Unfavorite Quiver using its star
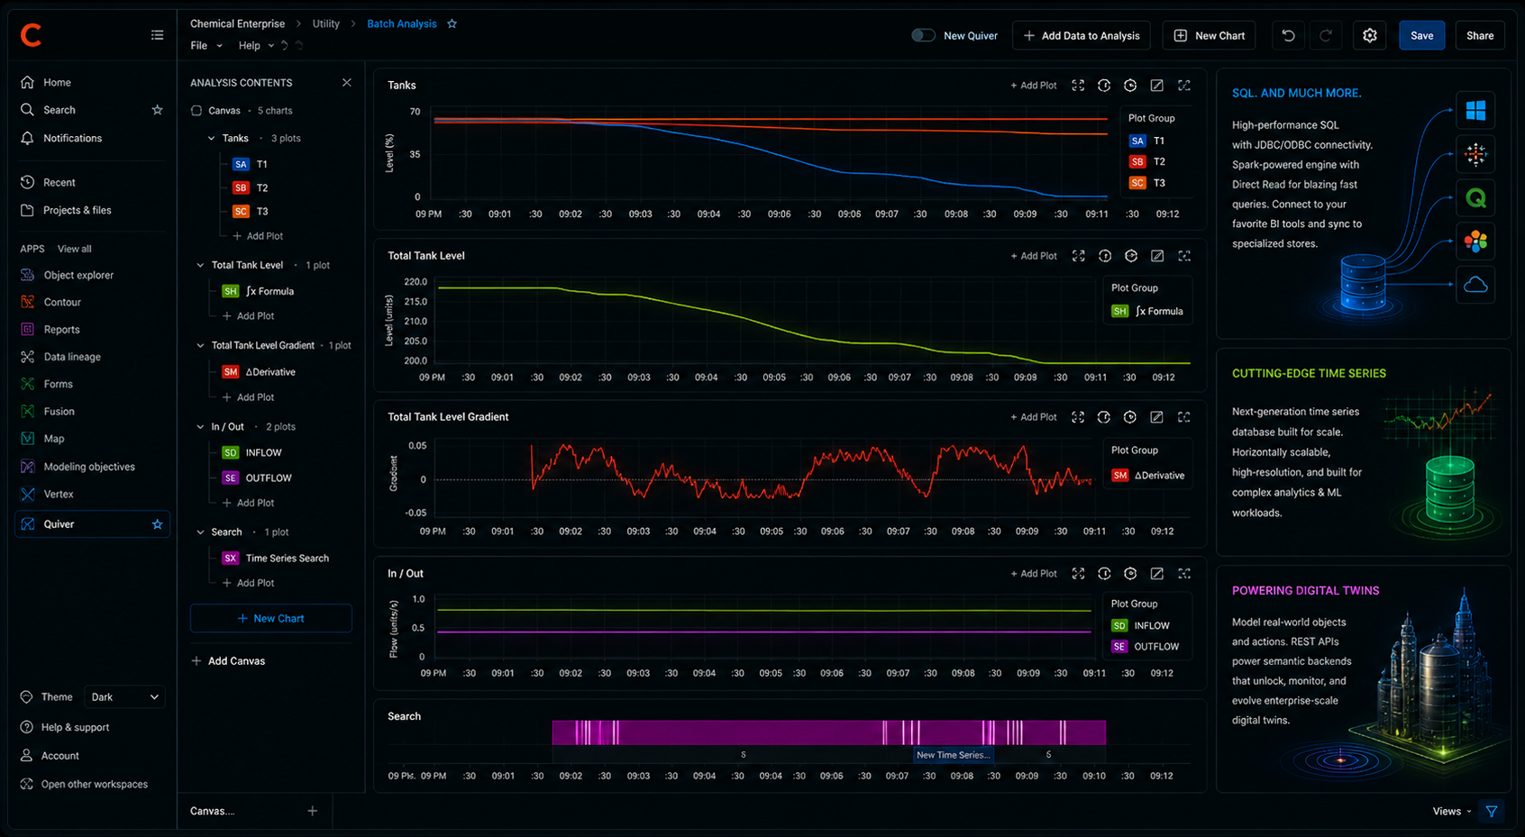Image resolution: width=1525 pixels, height=837 pixels. click(157, 524)
